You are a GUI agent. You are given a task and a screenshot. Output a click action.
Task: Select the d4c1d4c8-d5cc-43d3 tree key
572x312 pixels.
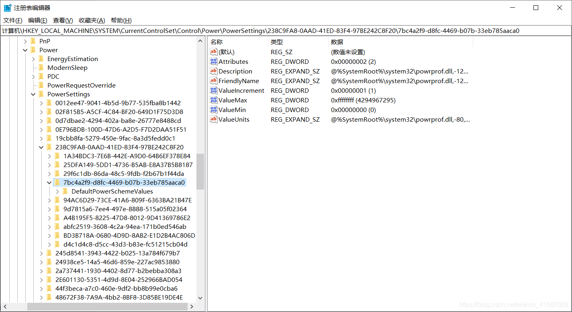click(125, 245)
